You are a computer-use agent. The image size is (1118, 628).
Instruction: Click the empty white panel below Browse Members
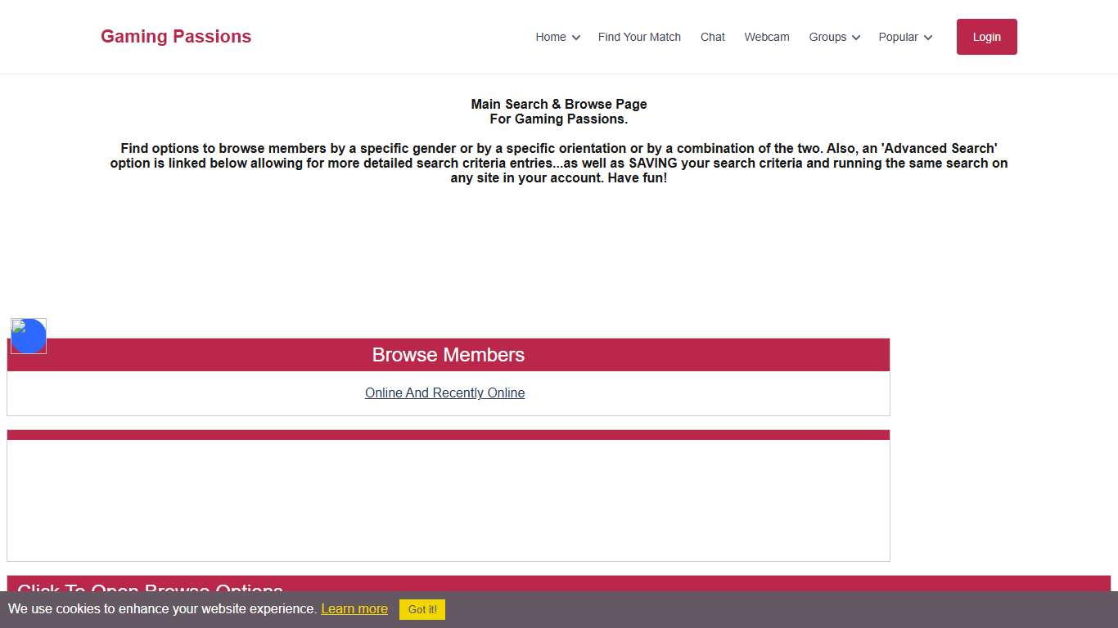(x=448, y=500)
